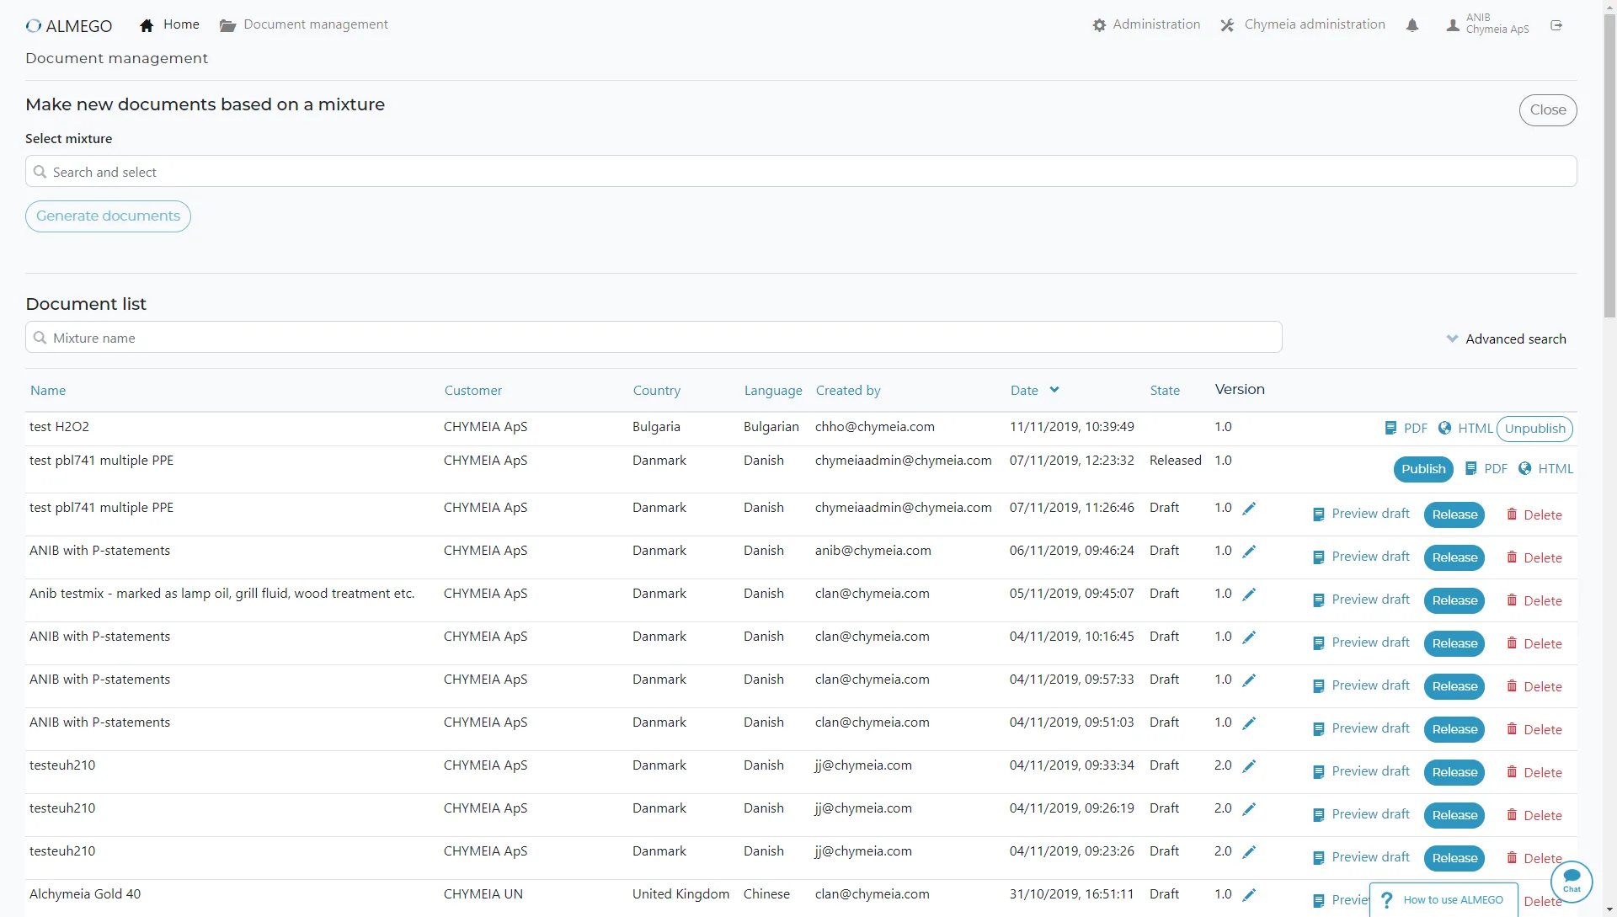Release draft test pbl741 multiple PPE
The width and height of the screenshot is (1617, 917).
coord(1454,514)
